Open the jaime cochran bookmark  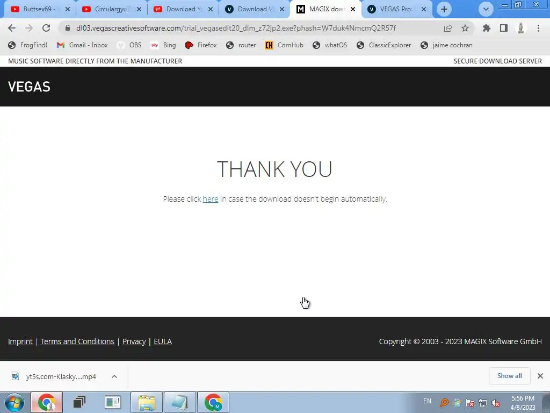coord(446,45)
